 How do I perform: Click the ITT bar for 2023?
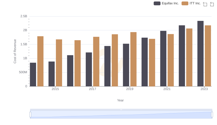click(208, 56)
